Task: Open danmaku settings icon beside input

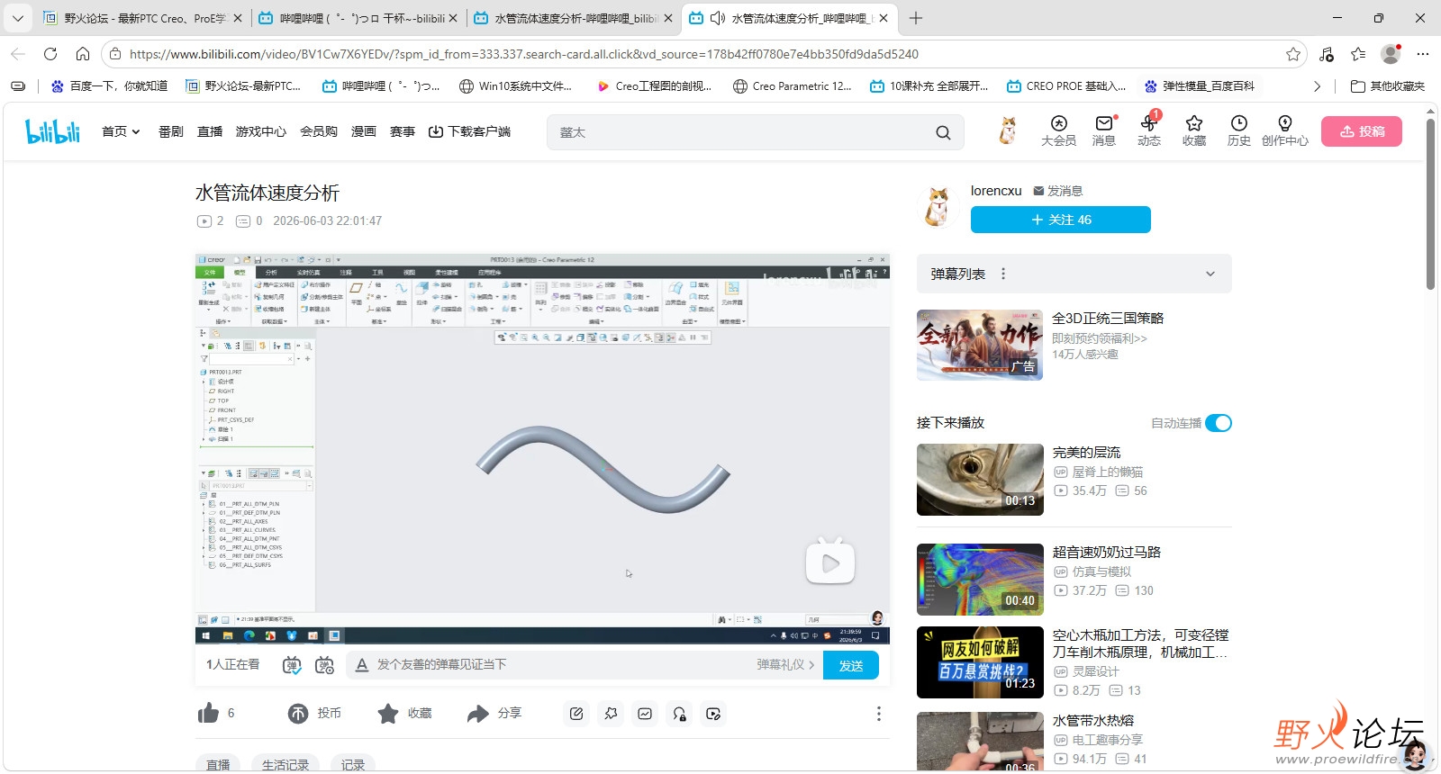Action: pos(324,665)
